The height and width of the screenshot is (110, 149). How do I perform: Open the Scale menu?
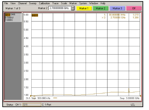coord(64,3)
